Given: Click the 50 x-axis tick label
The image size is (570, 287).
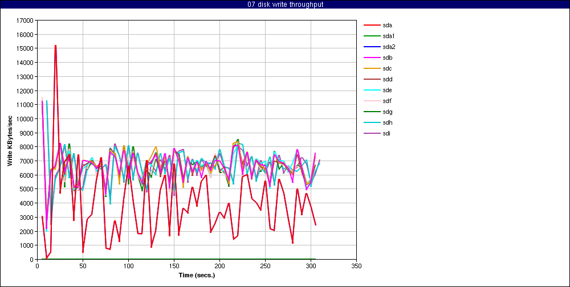Looking at the screenshot, I should pos(83,266).
